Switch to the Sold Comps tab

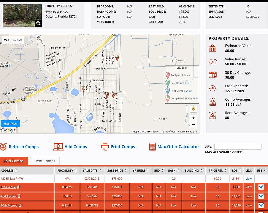(x=14, y=161)
